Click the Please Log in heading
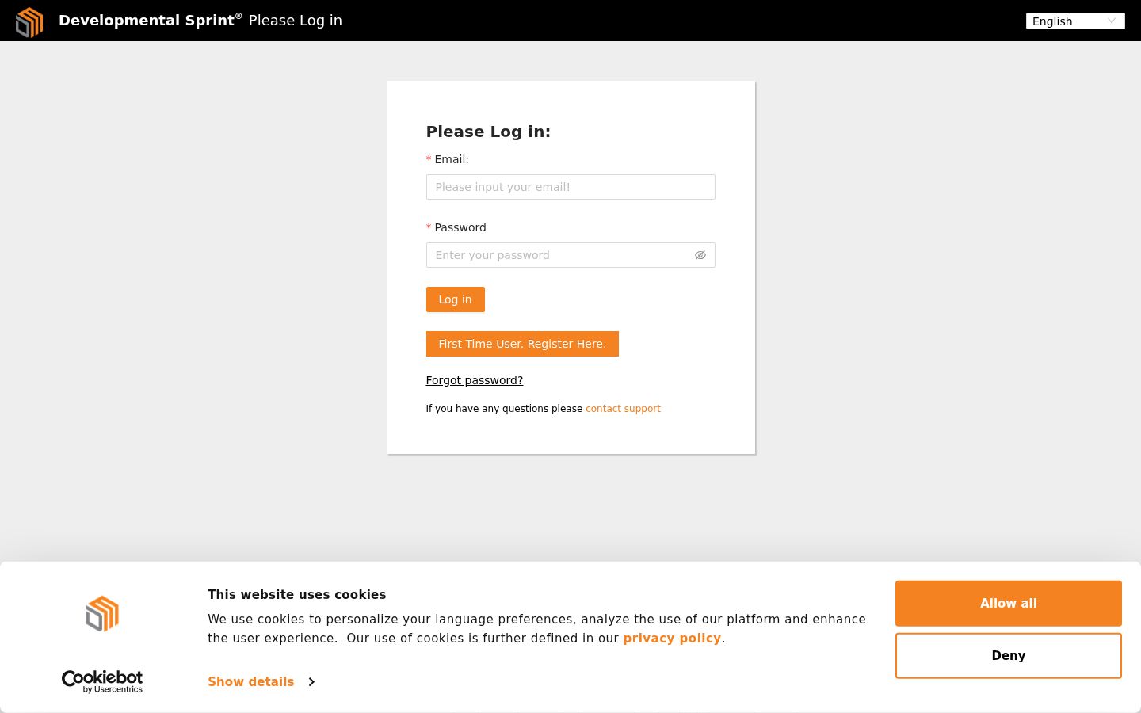 [x=488, y=132]
